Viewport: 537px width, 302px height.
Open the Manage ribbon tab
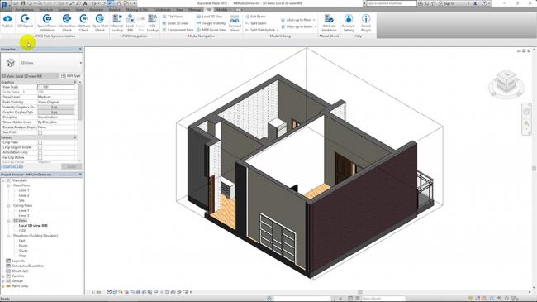[194, 10]
